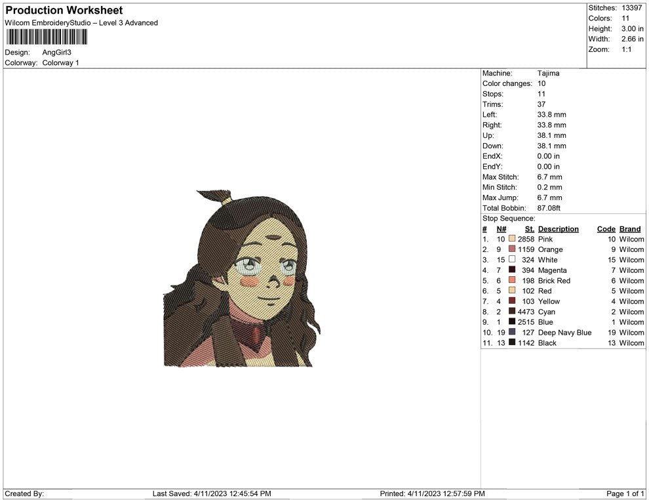Image resolution: width=649 pixels, height=500 pixels.
Task: Click the Stitches value '13397'
Action: [631, 8]
